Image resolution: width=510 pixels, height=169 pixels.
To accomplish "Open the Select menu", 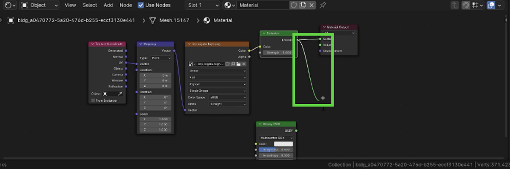I will tap(90, 5).
